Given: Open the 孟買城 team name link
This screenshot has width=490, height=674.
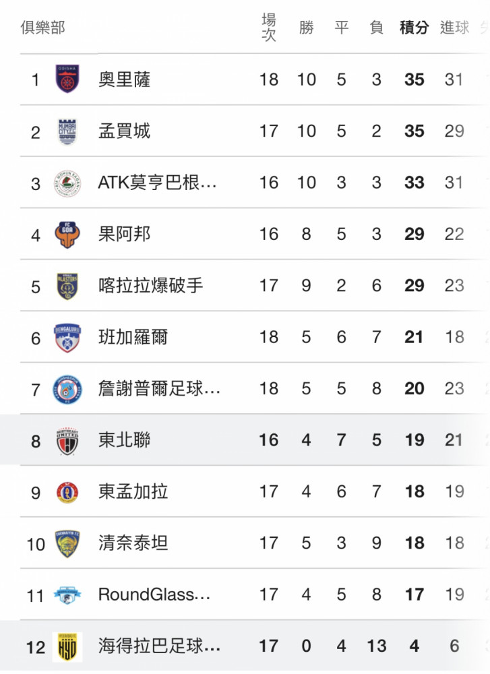Looking at the screenshot, I should 124,131.
